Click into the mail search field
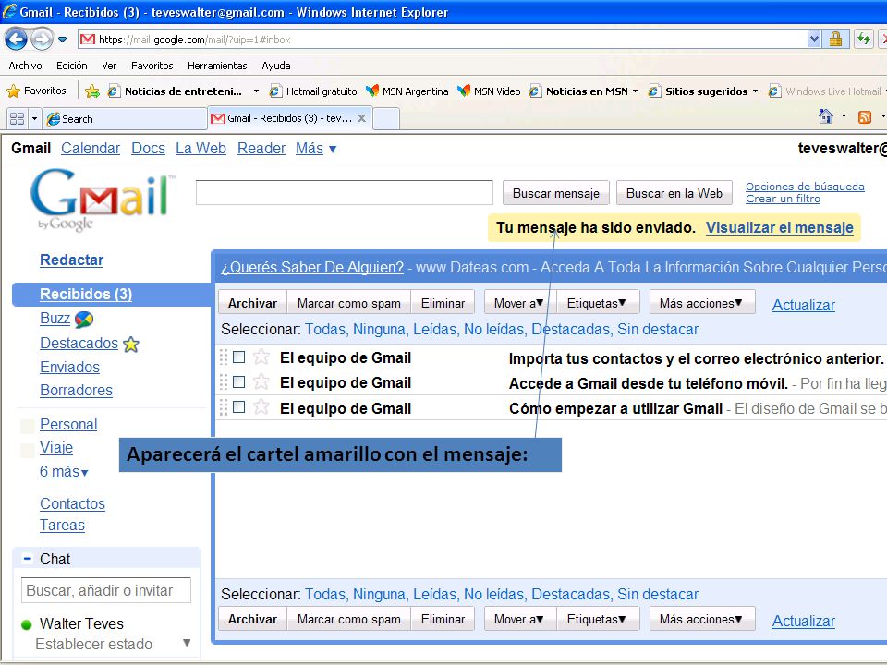Image resolution: width=887 pixels, height=665 pixels. pyautogui.click(x=345, y=192)
